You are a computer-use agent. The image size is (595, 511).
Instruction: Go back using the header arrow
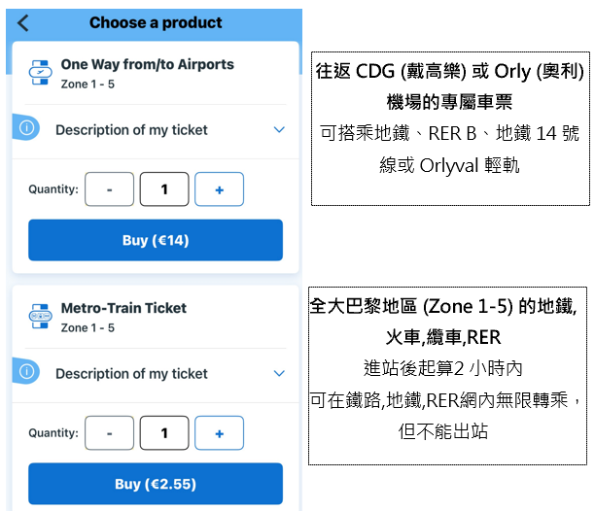point(23,22)
